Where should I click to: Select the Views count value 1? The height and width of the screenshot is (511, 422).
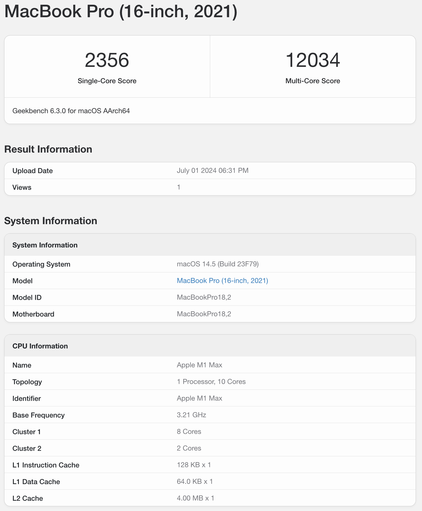179,187
